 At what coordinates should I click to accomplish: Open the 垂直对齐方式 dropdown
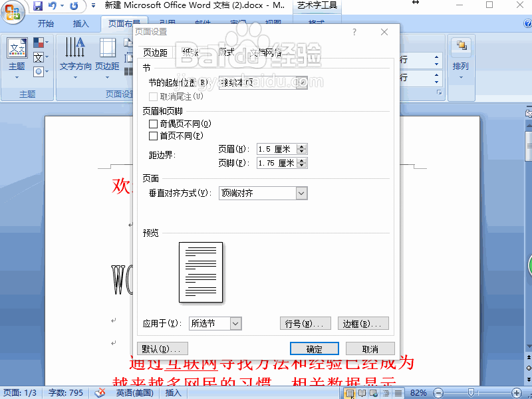263,194
